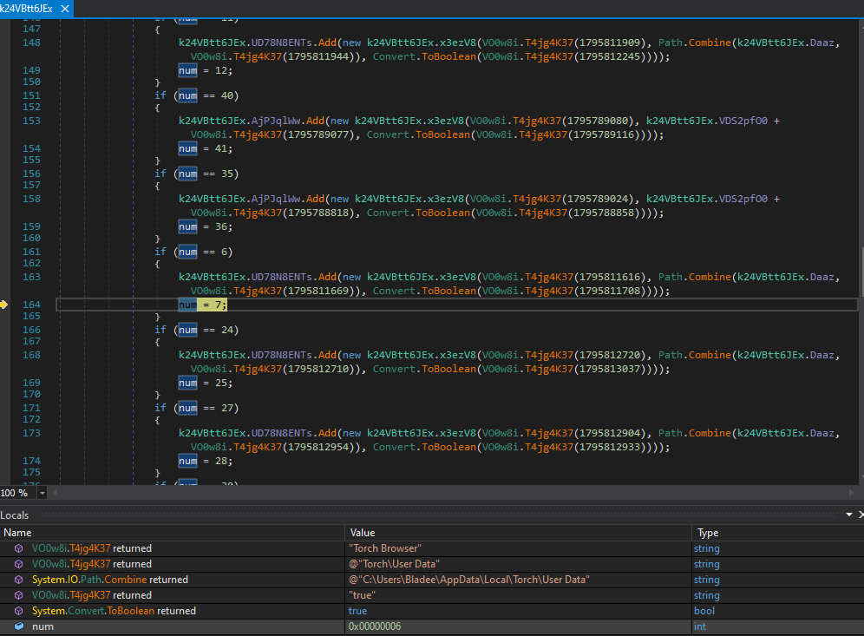Sort locals by the Value column header

(363, 533)
